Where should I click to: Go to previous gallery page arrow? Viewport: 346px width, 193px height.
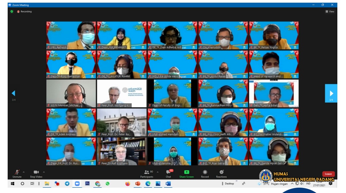(x=13, y=94)
